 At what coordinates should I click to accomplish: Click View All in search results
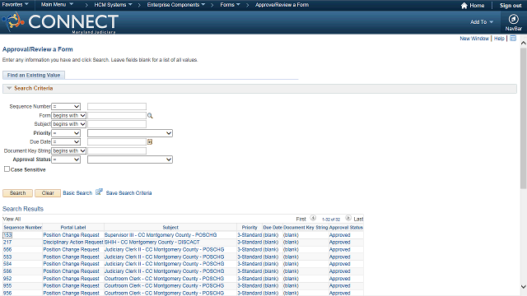[12, 219]
